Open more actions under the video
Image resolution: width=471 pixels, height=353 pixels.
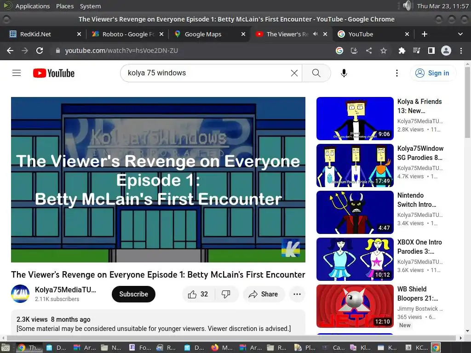coord(297,294)
